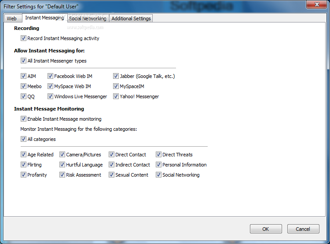Toggle Risk Assessment checkbox

click(62, 175)
